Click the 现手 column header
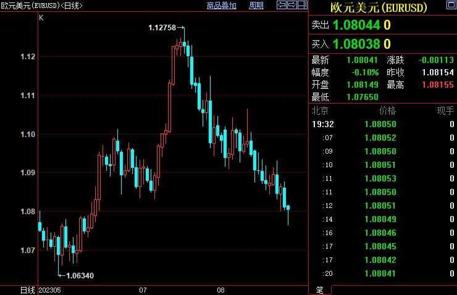Screen dimensions: 457x295 [x=445, y=111]
